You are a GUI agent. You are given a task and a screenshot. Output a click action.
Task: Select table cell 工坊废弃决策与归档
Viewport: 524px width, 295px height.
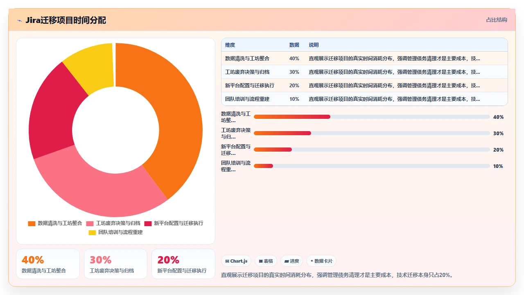(247, 72)
